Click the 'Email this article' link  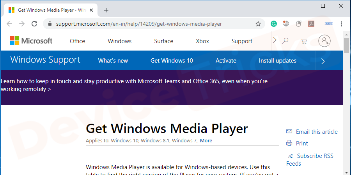(x=316, y=131)
